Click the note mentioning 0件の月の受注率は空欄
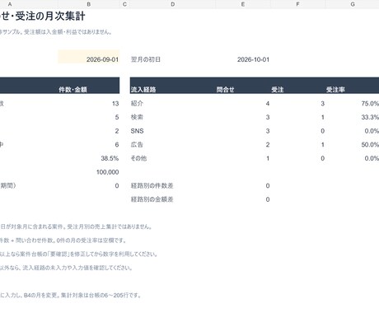Image resolution: width=379 pixels, height=313 pixels. coord(63,241)
